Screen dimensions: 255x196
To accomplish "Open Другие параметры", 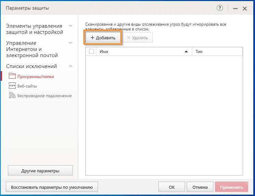I will 40,171.
